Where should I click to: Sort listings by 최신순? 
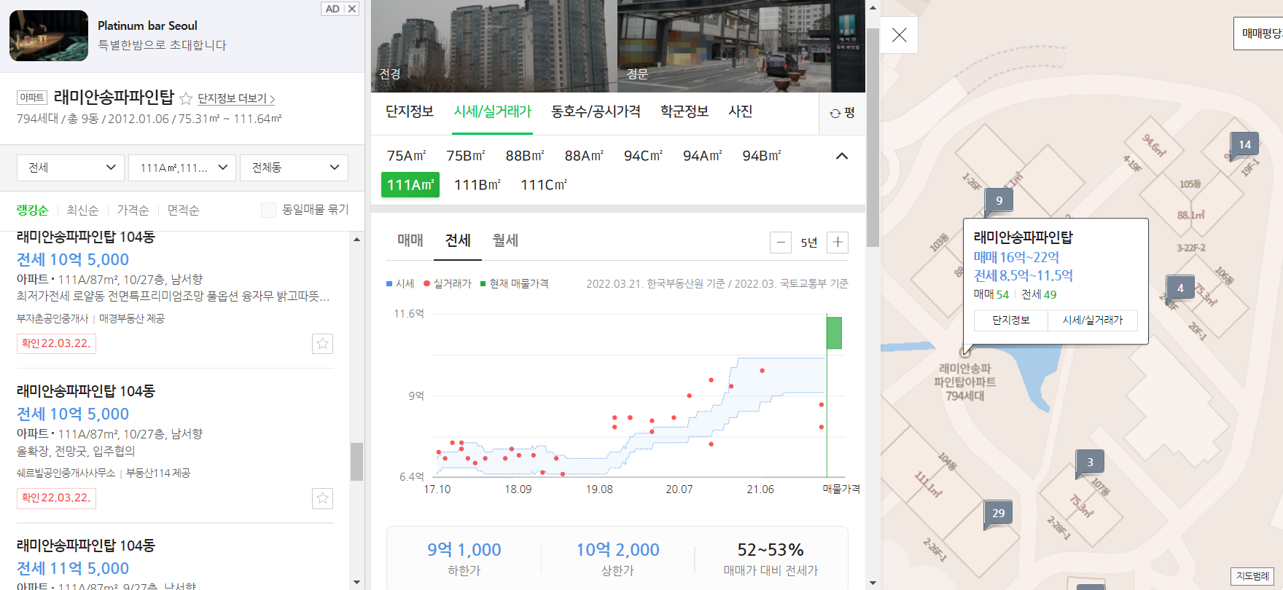pyautogui.click(x=82, y=210)
